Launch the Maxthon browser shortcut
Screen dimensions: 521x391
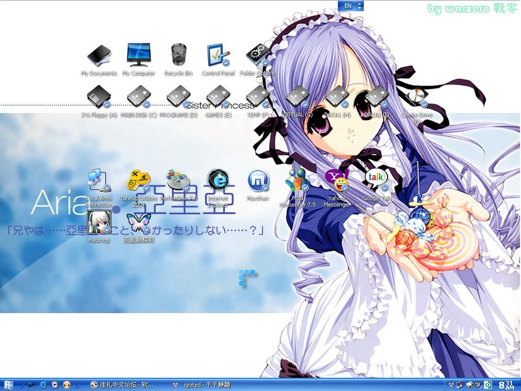coord(258,185)
